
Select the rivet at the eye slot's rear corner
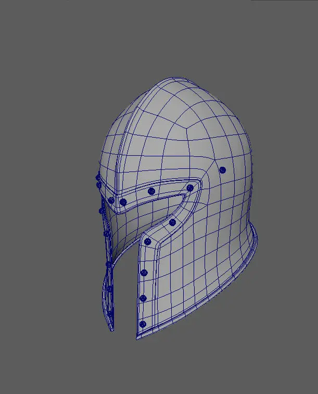pos(190,188)
